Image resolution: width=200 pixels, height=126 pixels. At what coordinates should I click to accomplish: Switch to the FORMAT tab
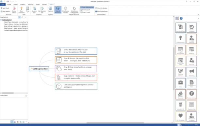tap(23, 5)
